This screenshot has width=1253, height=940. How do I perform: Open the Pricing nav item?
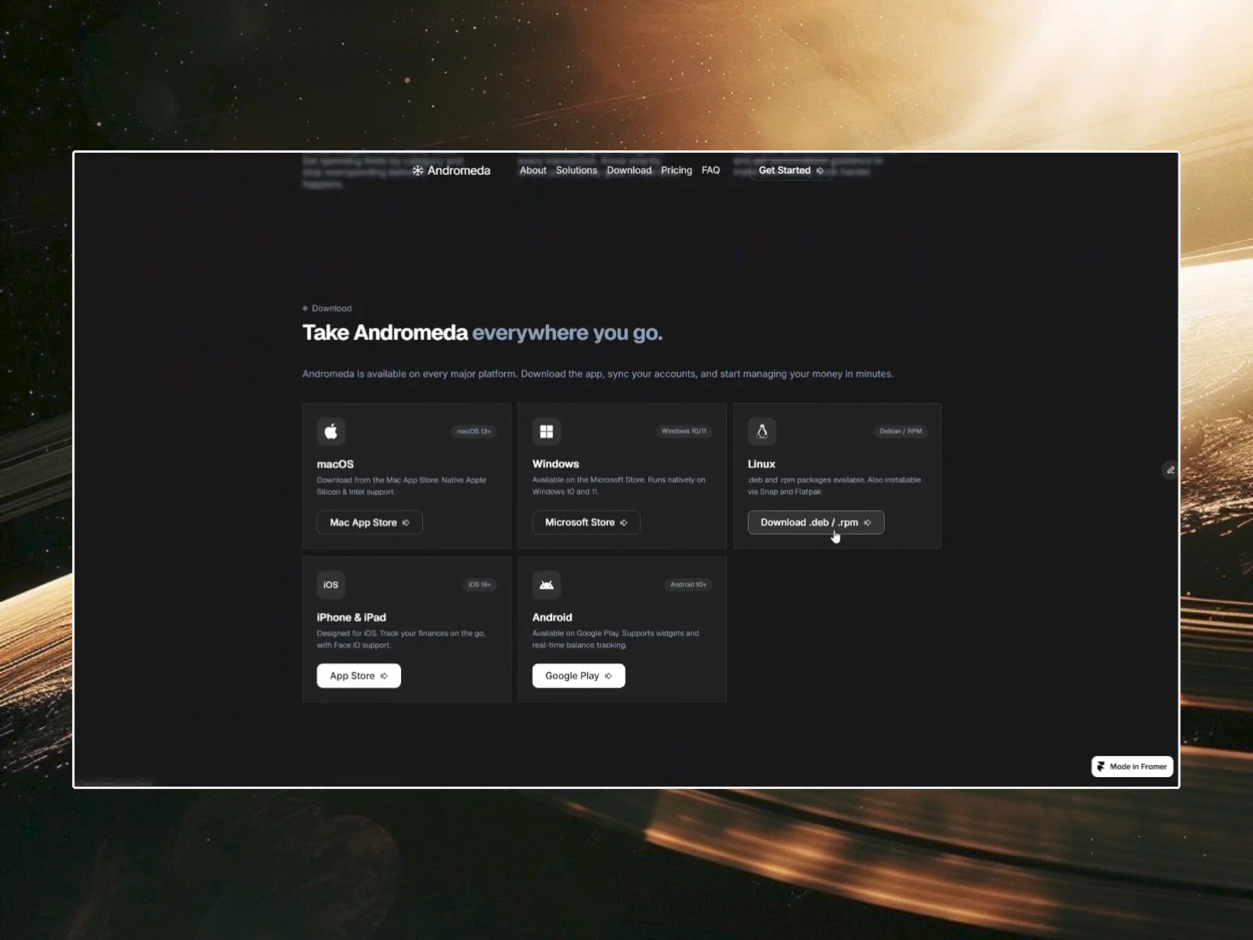[677, 171]
